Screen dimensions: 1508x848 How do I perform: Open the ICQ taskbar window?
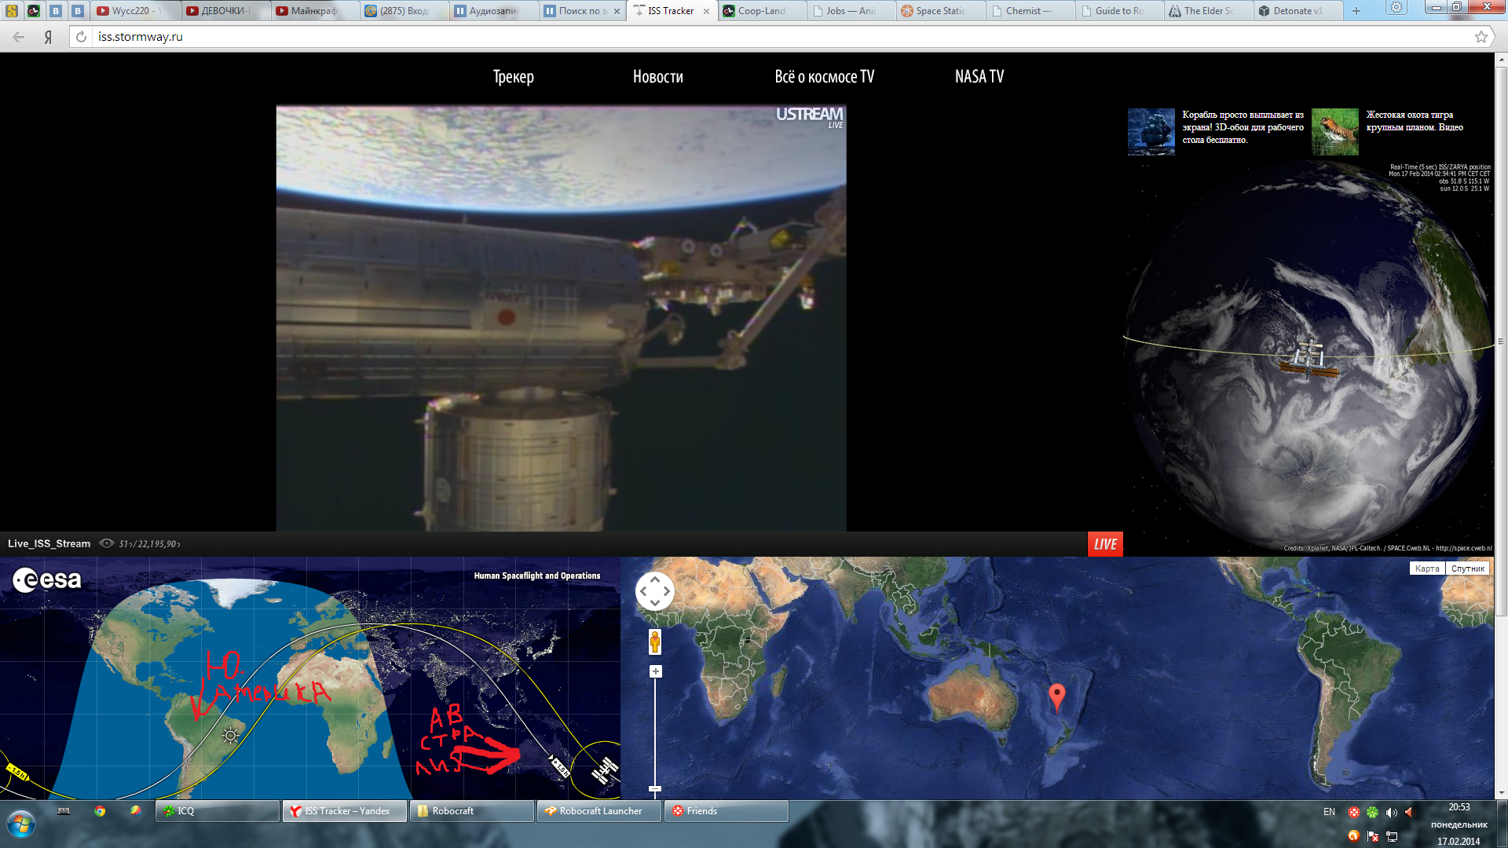tap(218, 811)
